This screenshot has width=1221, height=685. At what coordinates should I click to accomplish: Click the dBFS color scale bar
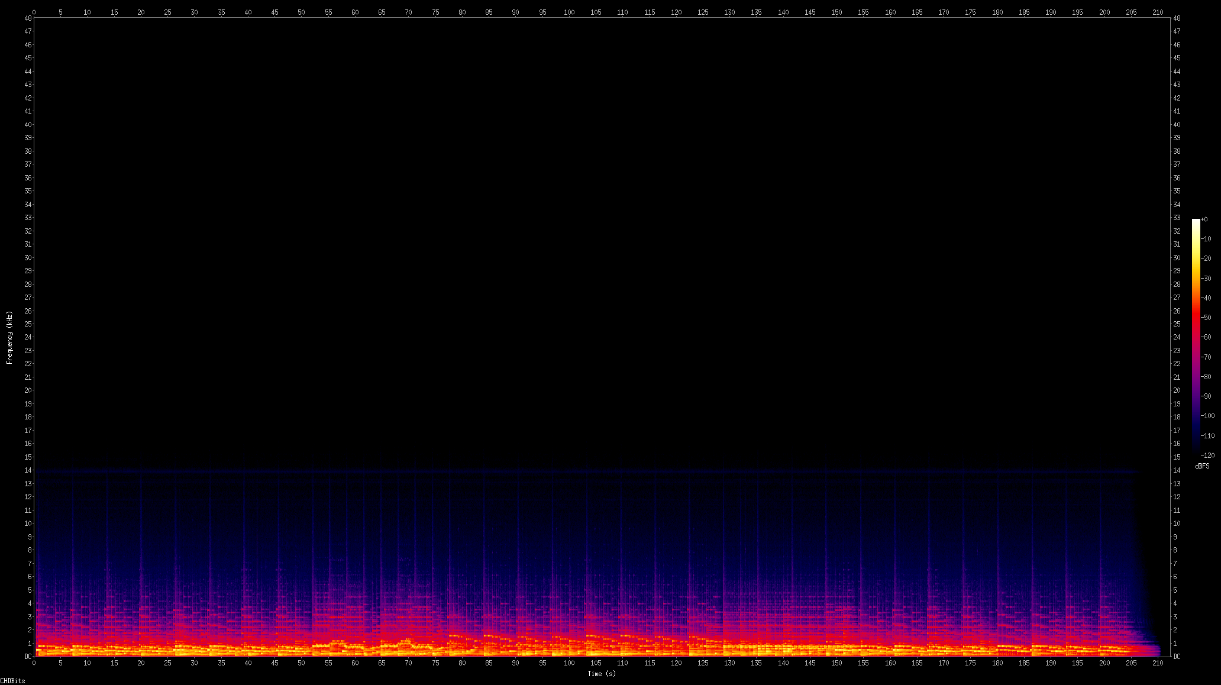(x=1196, y=336)
